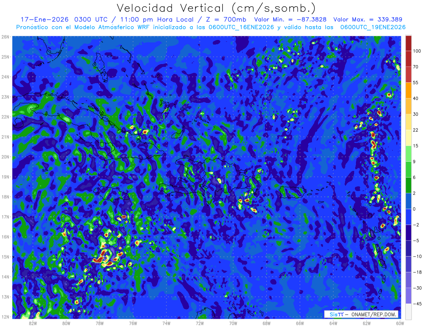Click the '21N' latitude label
Viewport: 425px width, 328px height.
pos(5,137)
